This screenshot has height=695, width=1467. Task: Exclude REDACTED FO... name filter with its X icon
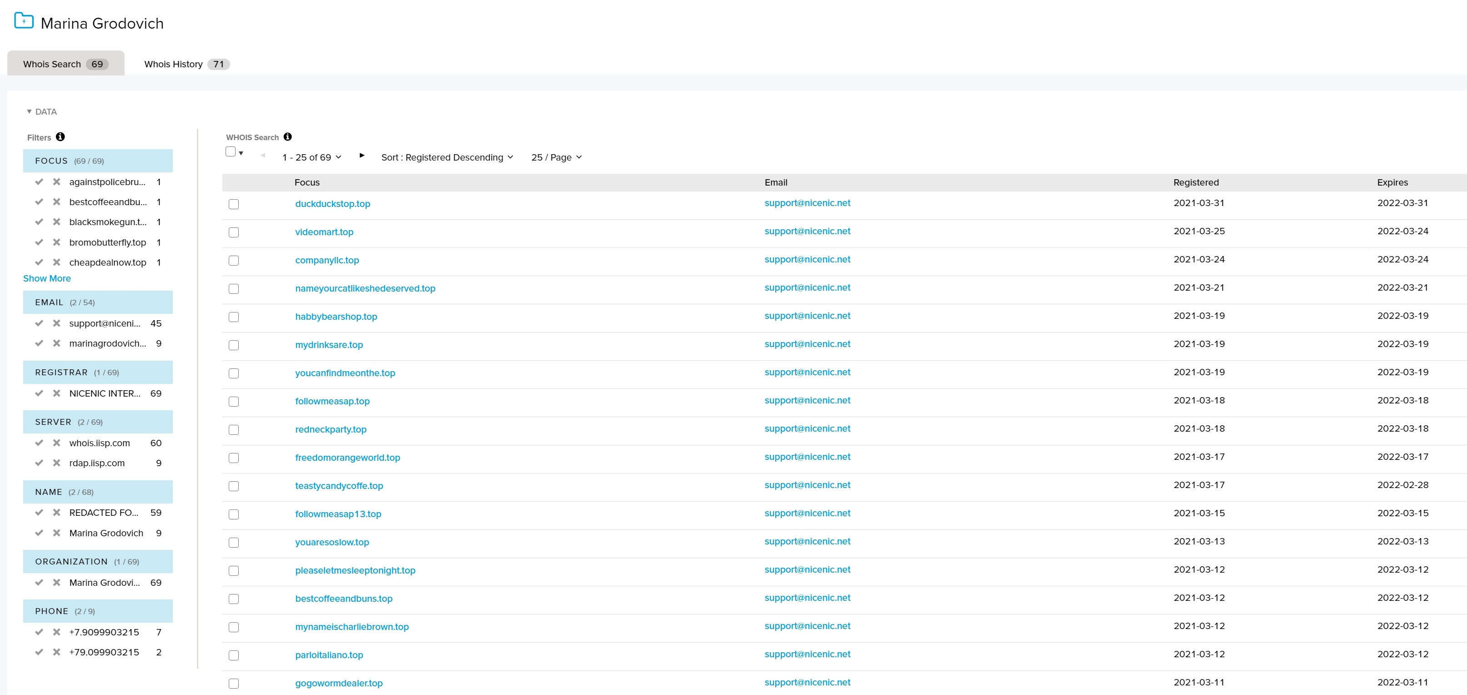(56, 512)
